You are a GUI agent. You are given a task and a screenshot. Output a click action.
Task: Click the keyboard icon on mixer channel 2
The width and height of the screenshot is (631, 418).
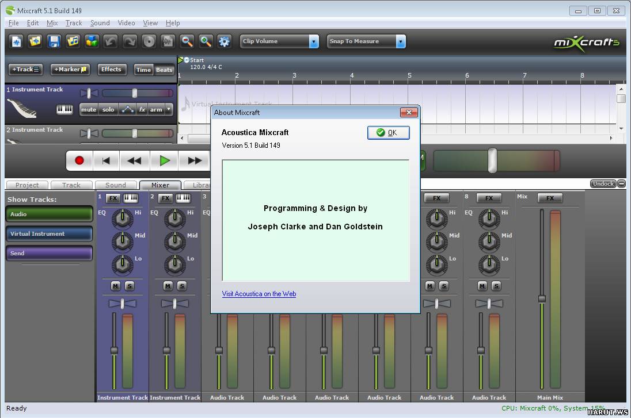[x=183, y=198]
